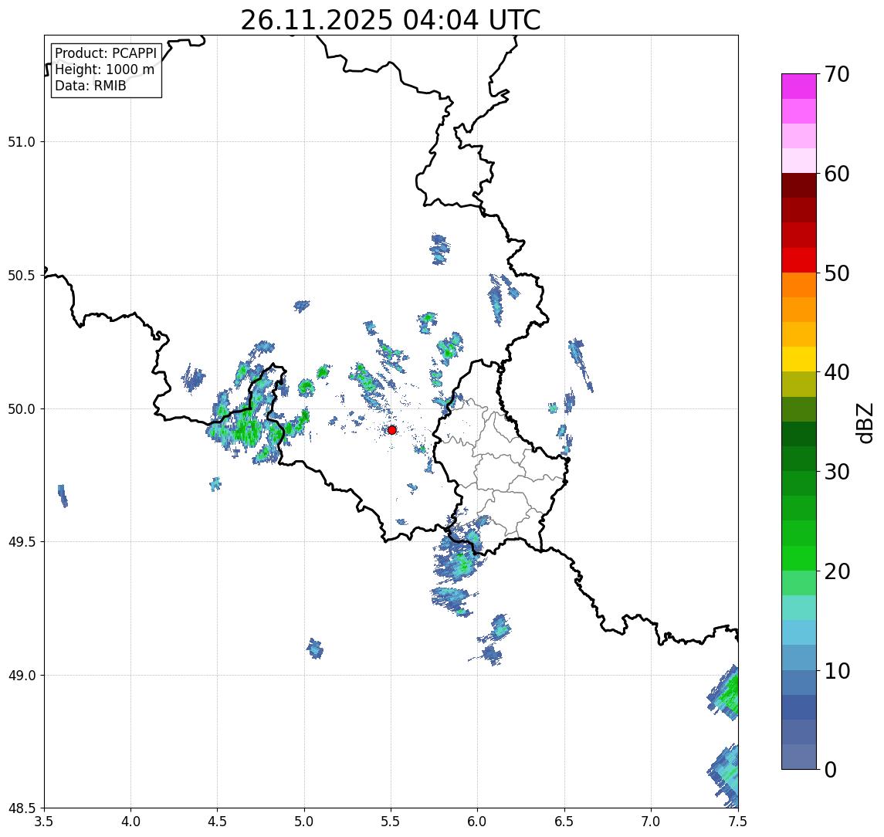884x837 pixels.
Task: Click the longitude axis label 4.0
Action: tap(130, 822)
